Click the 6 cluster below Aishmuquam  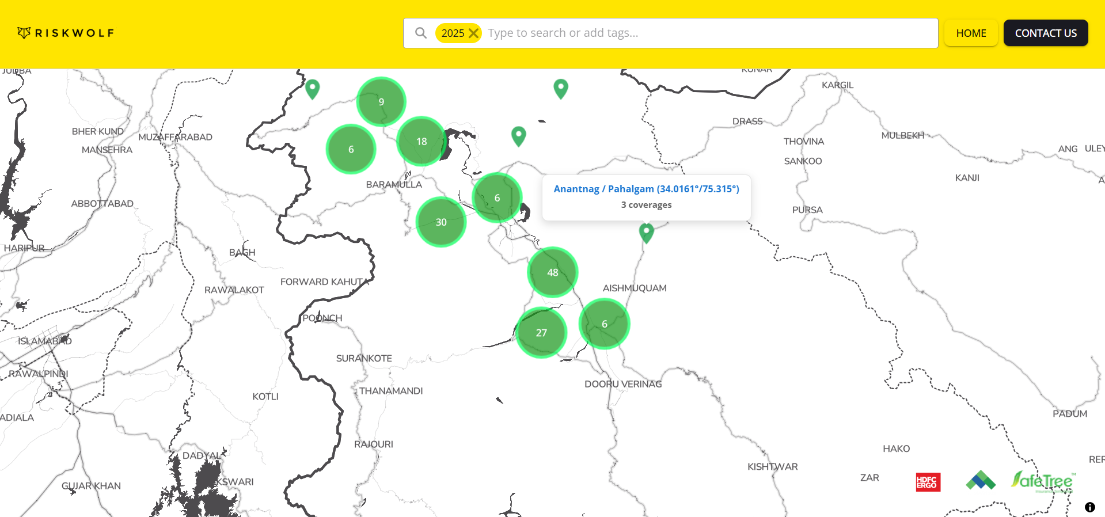click(x=604, y=324)
